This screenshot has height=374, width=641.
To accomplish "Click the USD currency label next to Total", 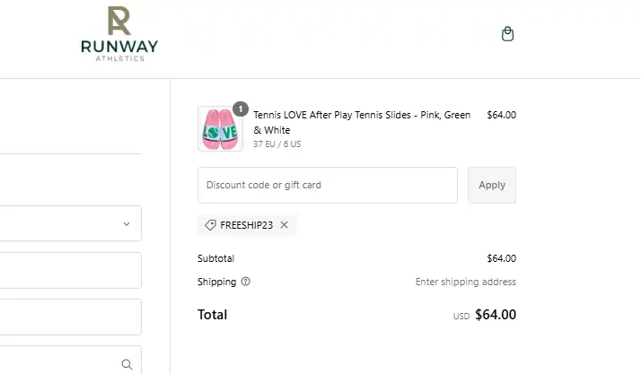I will [461, 316].
